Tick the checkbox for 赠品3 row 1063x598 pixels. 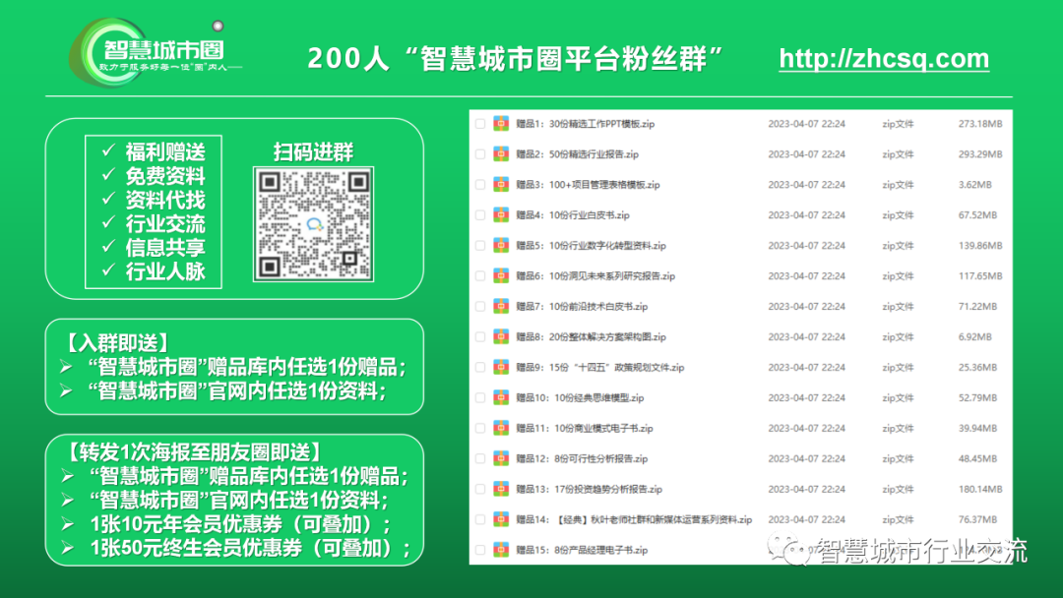point(480,185)
